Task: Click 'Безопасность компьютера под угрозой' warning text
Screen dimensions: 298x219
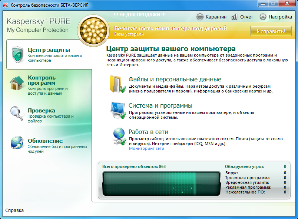Action: click(170, 28)
